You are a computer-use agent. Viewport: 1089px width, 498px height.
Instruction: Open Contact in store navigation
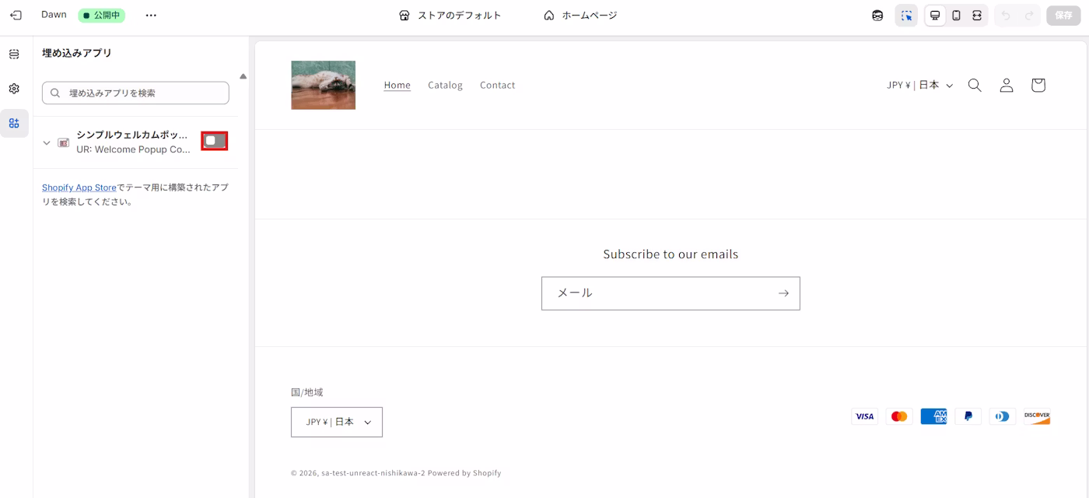(497, 85)
